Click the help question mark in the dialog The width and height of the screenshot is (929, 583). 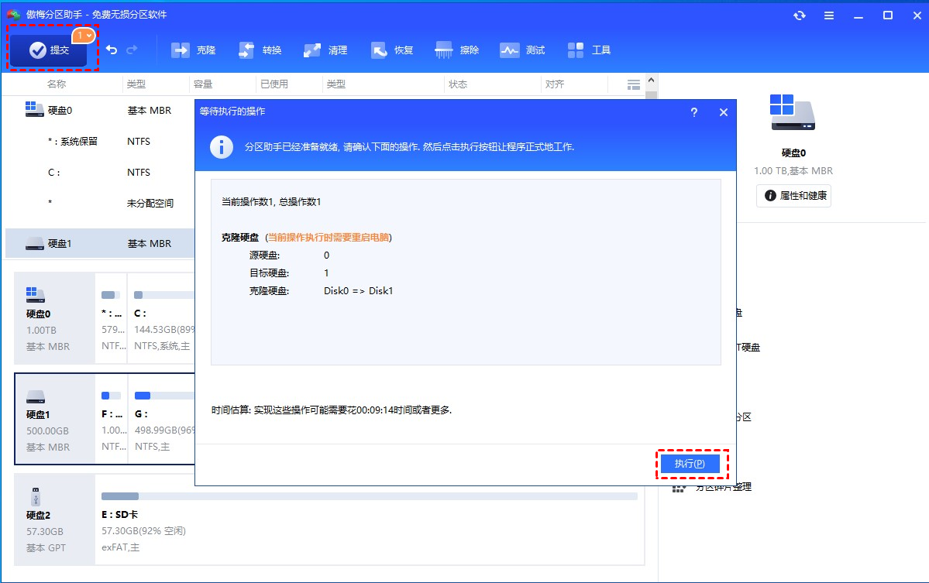[693, 111]
